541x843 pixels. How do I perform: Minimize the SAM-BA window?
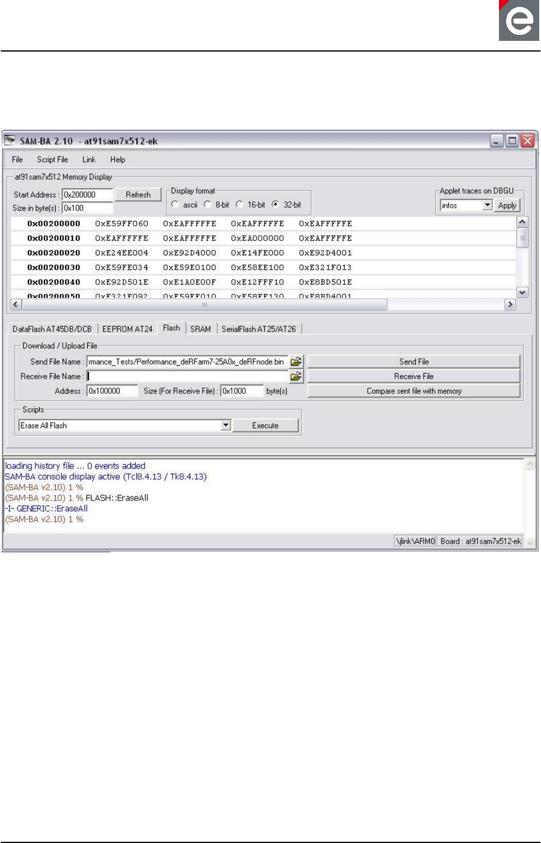(497, 141)
